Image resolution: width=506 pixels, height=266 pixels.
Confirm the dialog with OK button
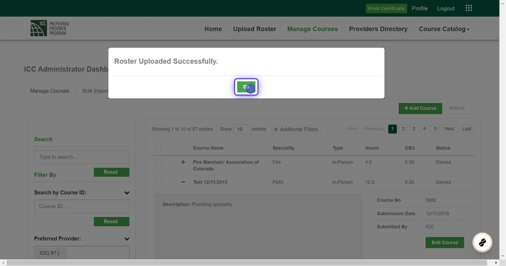pyautogui.click(x=246, y=87)
